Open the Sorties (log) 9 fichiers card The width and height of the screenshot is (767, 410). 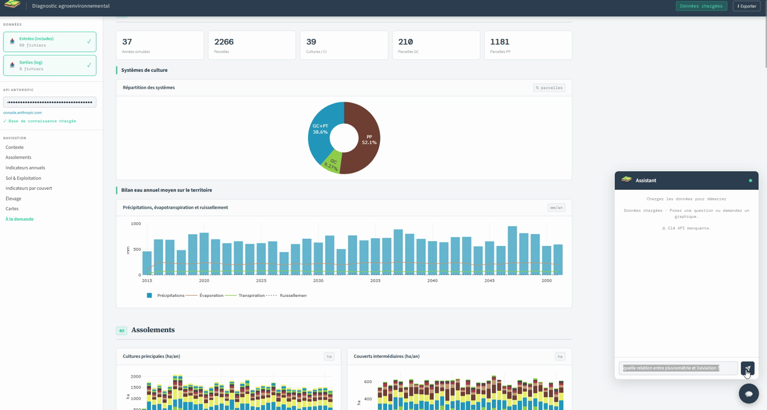pyautogui.click(x=50, y=65)
